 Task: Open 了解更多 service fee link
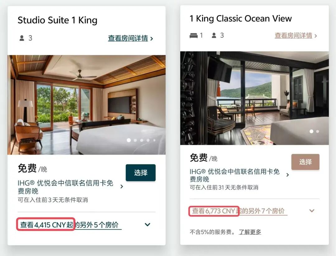coord(250,232)
